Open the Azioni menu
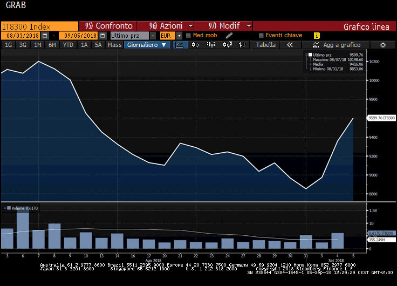The height and width of the screenshot is (286, 397). [x=167, y=26]
